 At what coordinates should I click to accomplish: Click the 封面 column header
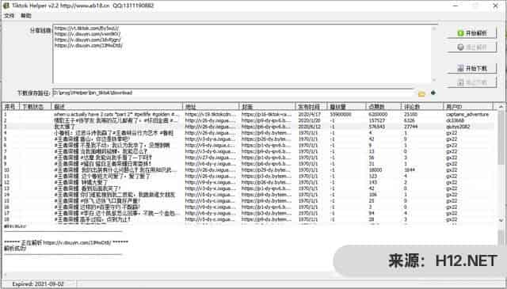(267, 106)
